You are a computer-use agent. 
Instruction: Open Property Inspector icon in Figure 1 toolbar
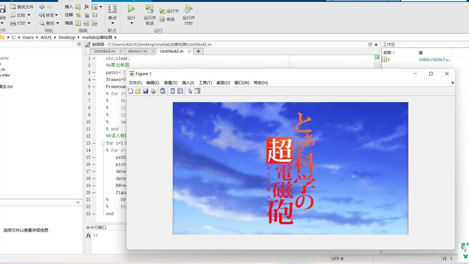point(198,91)
